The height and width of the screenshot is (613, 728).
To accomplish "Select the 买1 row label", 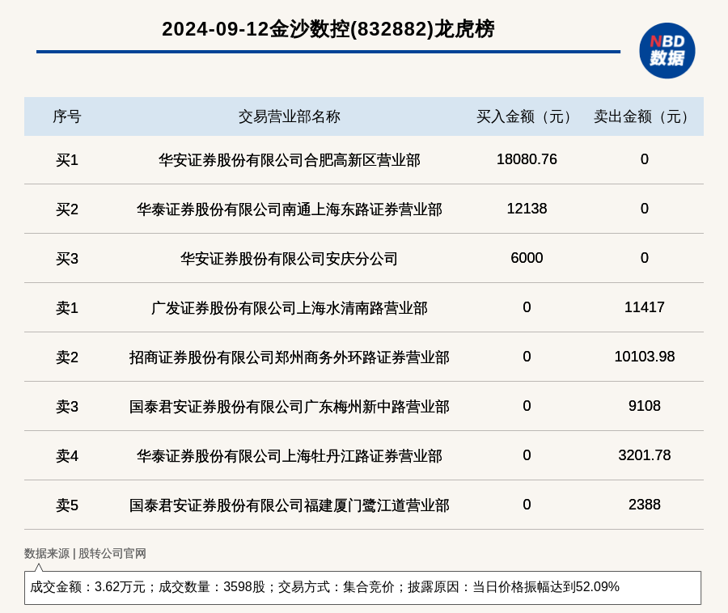I will point(67,160).
